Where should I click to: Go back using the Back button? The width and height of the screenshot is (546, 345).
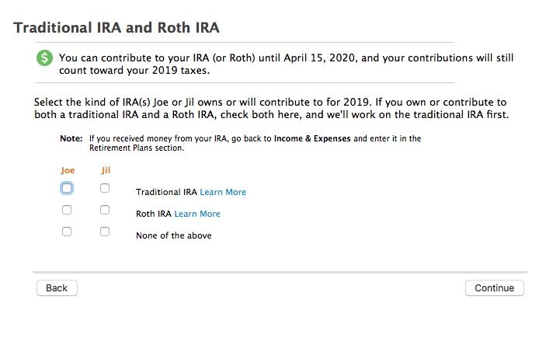click(x=57, y=287)
